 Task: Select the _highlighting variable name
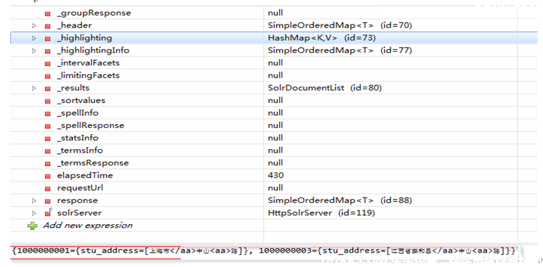click(85, 38)
